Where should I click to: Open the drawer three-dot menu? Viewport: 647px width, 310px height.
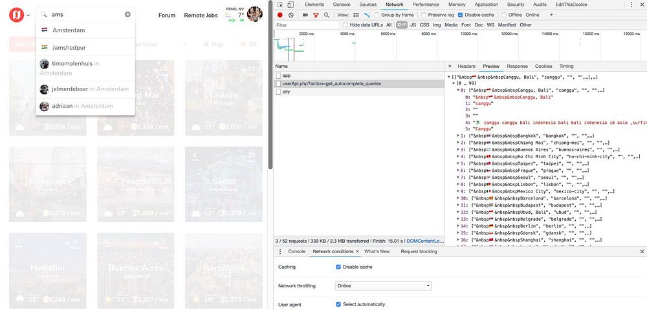pos(280,251)
